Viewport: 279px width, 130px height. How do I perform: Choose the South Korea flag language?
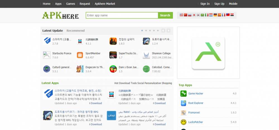coord(198,15)
